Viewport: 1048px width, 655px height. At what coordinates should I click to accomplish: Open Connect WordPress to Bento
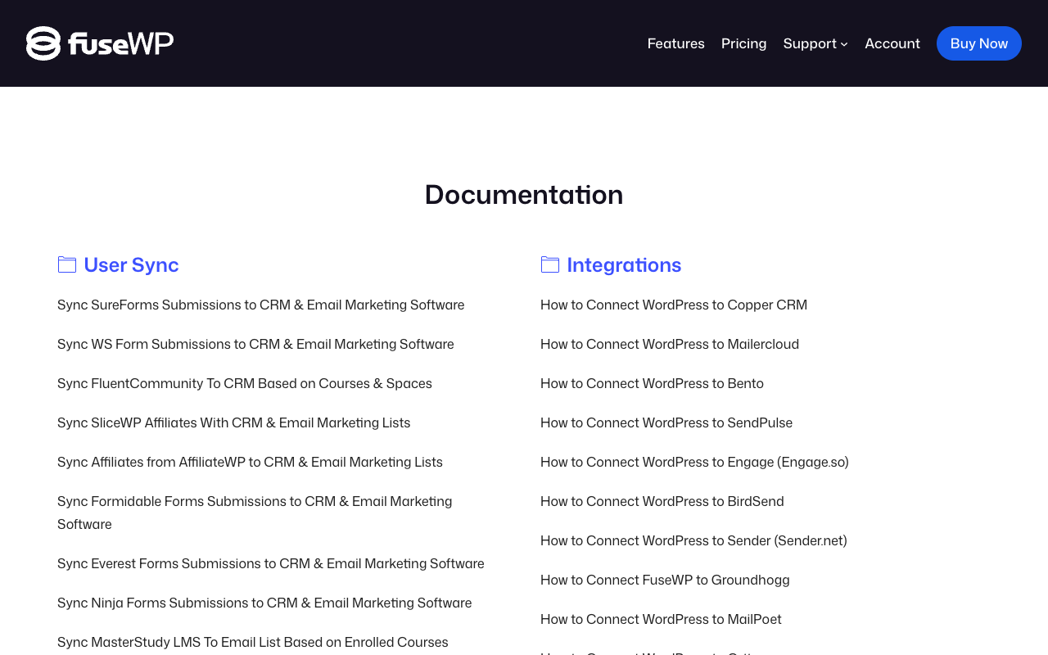pos(652,384)
